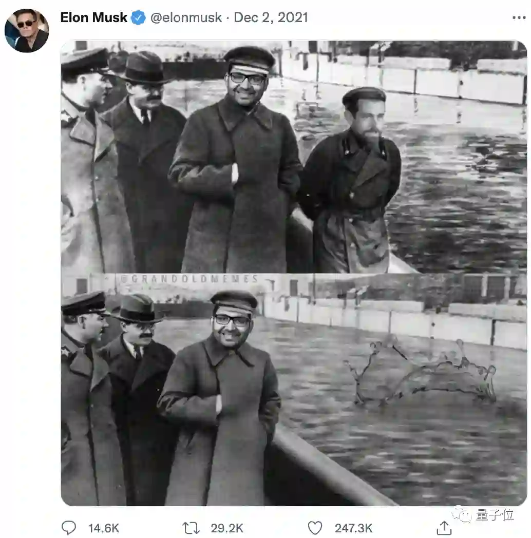Click the share upload icon

click(x=444, y=528)
